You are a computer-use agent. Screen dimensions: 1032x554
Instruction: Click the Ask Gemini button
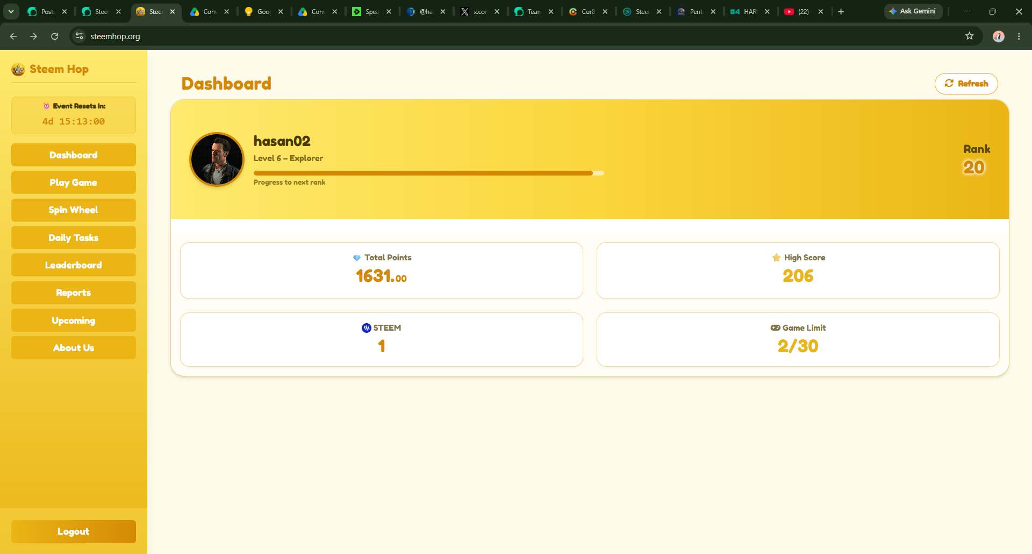coord(913,11)
